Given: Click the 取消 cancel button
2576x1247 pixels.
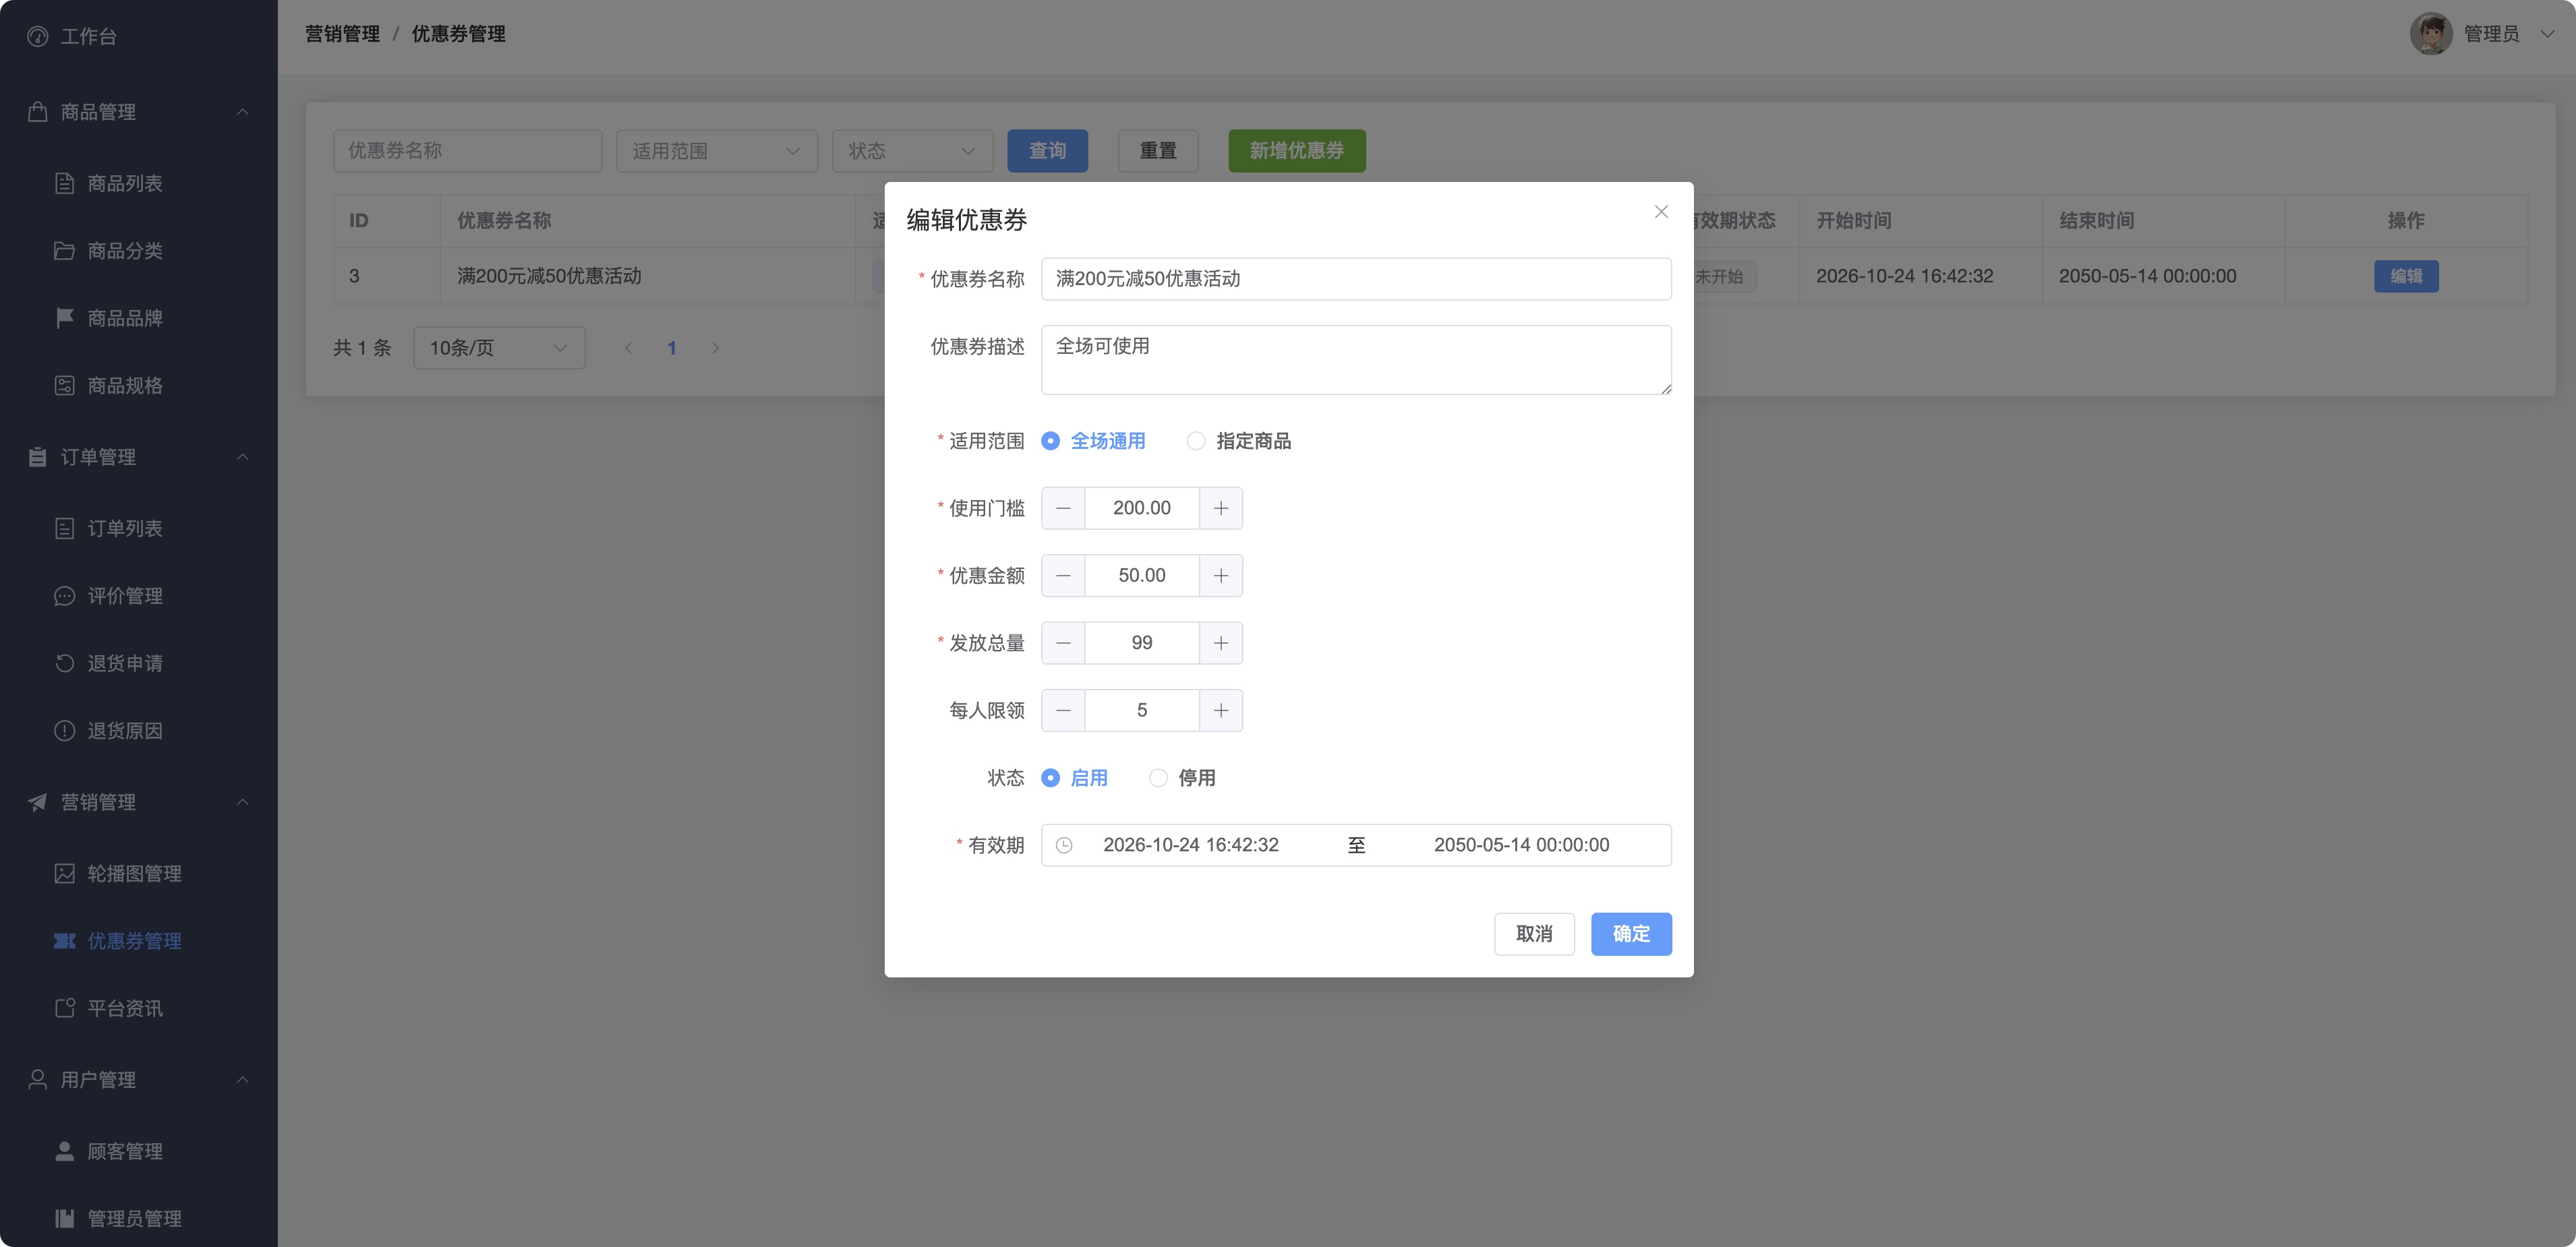Looking at the screenshot, I should click(x=1534, y=934).
